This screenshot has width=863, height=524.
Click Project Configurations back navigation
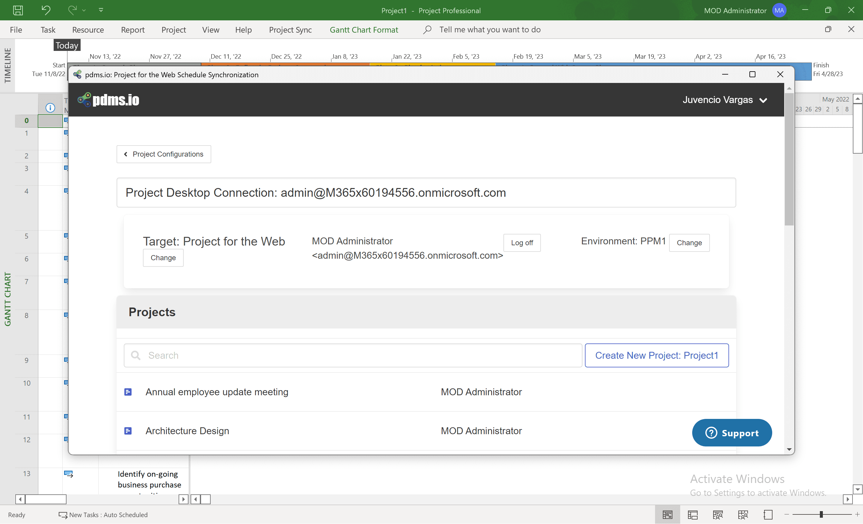click(x=163, y=154)
